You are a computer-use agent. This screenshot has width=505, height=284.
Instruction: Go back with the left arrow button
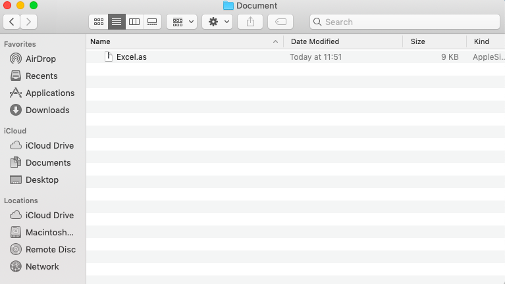(x=12, y=22)
